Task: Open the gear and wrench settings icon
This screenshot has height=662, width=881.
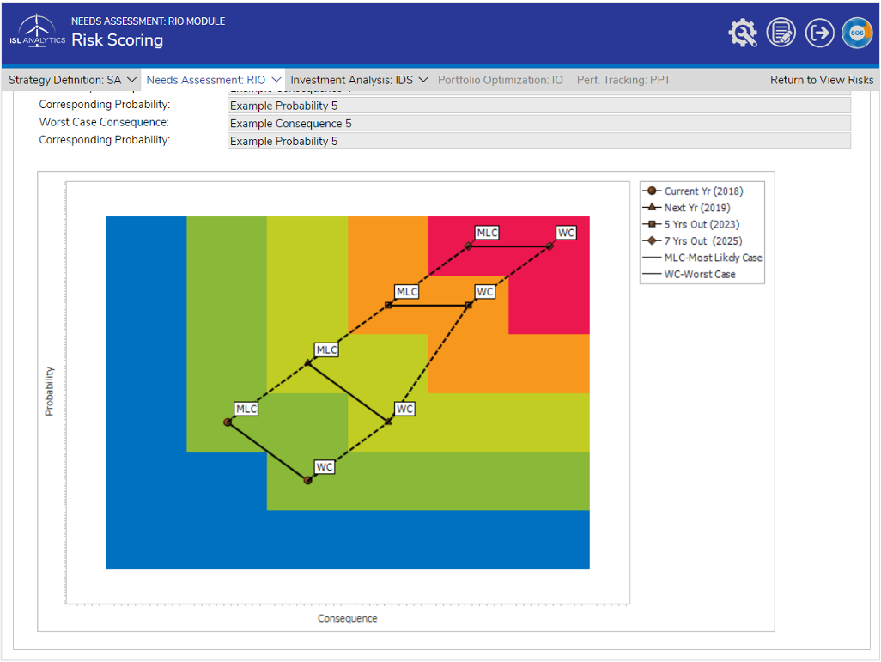Action: pos(743,33)
